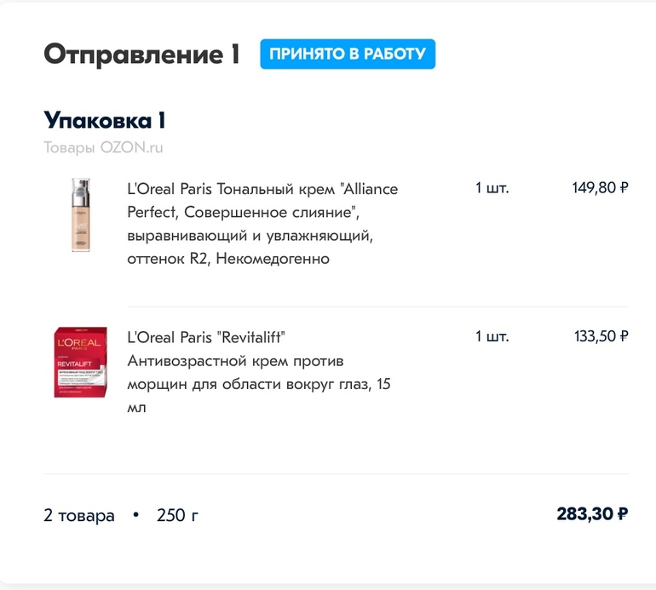Click the foundation quantity 1 шт.
Screen dimensions: 656x590
(492, 188)
